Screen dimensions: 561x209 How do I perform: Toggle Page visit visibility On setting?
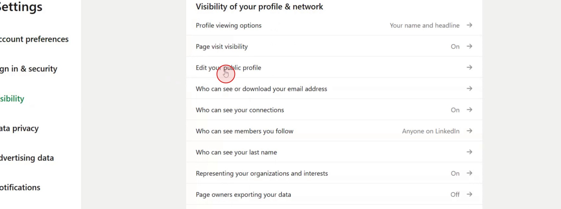coord(455,46)
